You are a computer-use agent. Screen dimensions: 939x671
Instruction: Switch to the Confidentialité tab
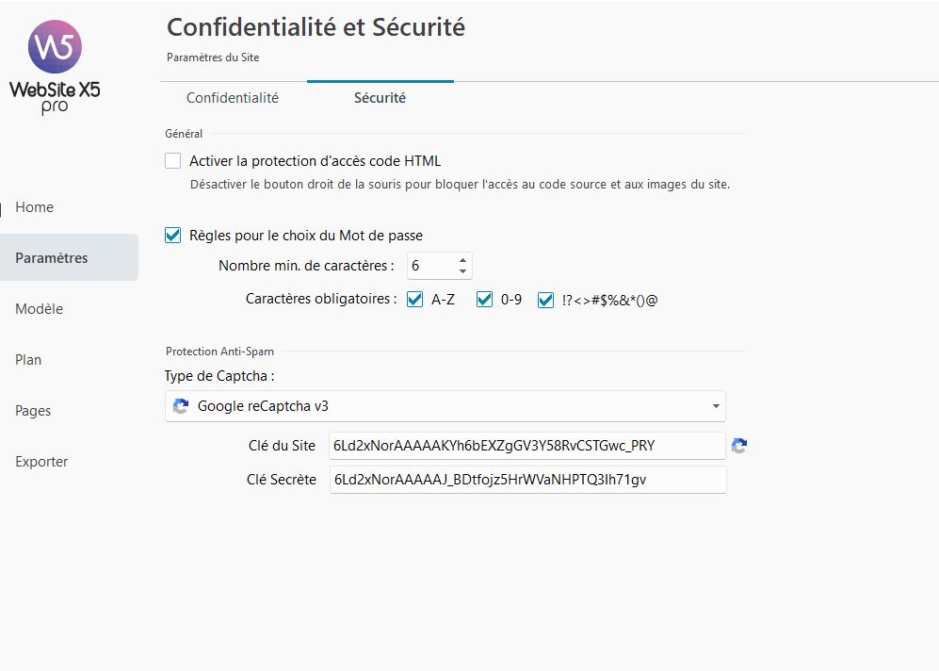pos(233,98)
